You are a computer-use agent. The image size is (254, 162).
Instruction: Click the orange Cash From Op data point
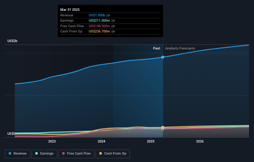163,127
